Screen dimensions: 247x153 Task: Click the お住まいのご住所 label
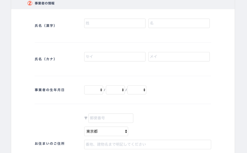point(50,144)
